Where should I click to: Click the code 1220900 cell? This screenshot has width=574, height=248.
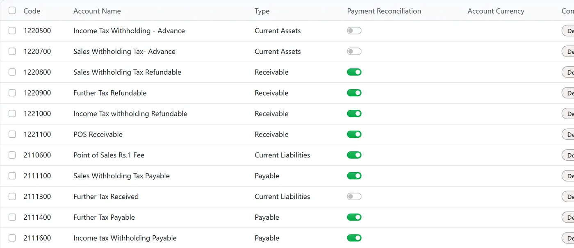pos(37,93)
